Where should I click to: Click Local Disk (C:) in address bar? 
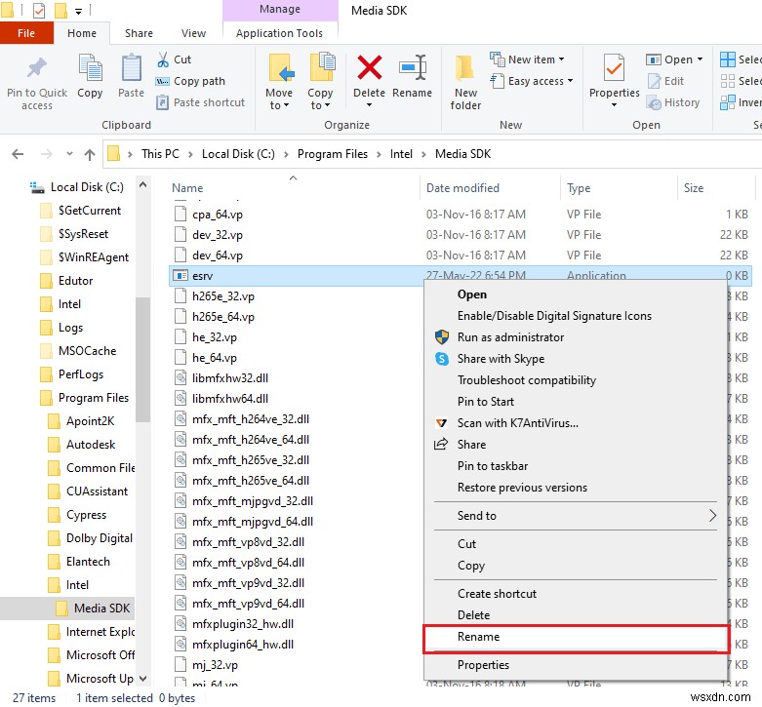[x=238, y=154]
